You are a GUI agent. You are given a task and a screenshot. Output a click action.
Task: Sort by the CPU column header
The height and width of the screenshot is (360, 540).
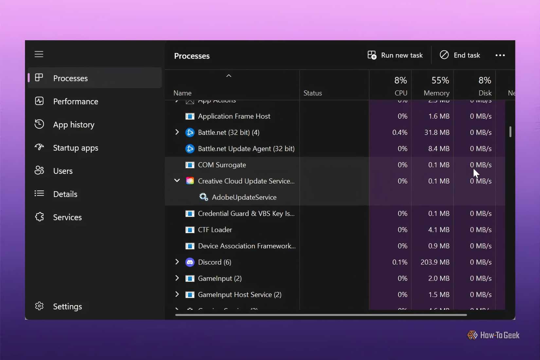390,85
